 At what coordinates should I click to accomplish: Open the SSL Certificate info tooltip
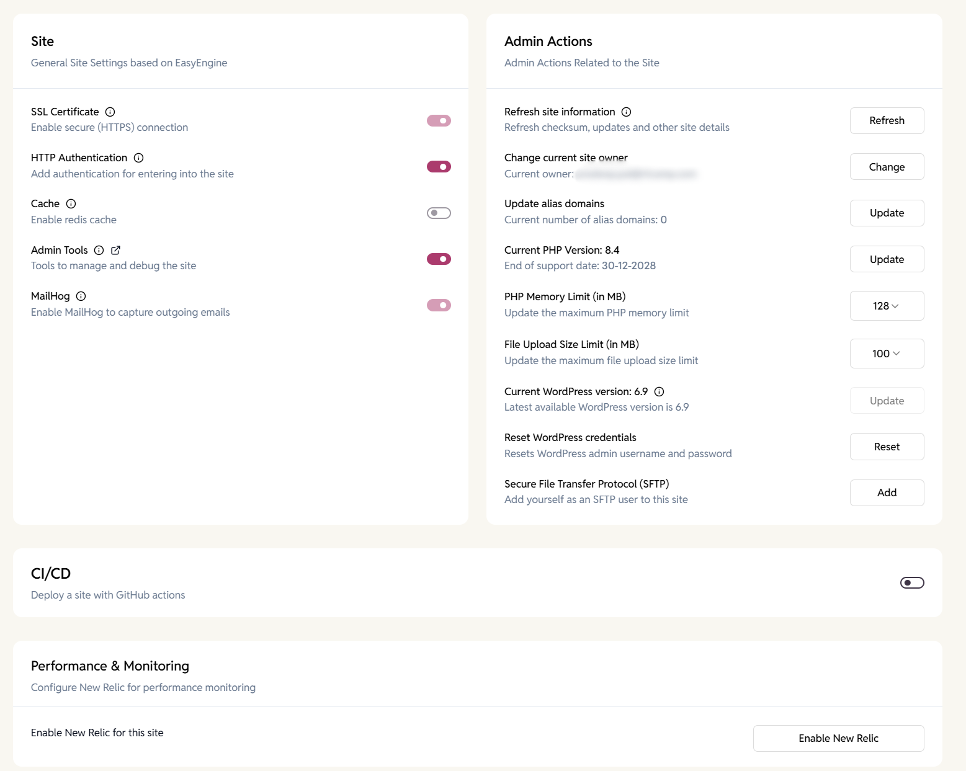click(110, 112)
